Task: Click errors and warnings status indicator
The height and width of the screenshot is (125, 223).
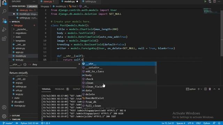Action: pos(46,123)
